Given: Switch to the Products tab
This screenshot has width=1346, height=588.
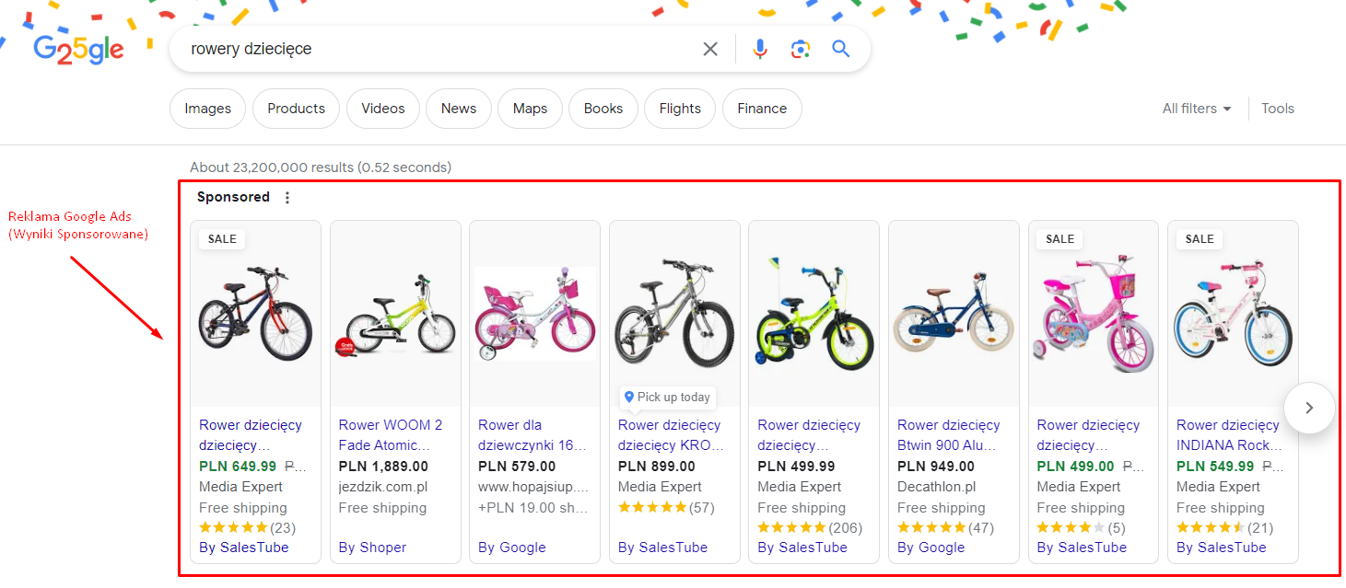Looking at the screenshot, I should point(296,109).
